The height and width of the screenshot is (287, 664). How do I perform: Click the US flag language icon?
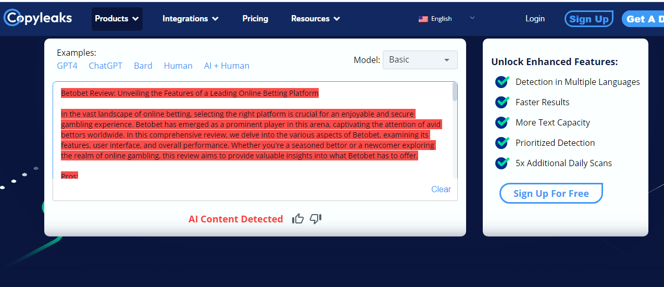pyautogui.click(x=423, y=19)
